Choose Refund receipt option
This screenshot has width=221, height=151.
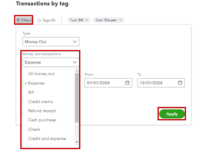(x=42, y=111)
